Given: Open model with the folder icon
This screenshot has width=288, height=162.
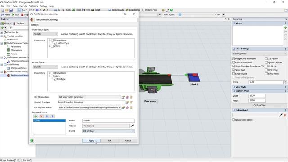Looking at the screenshot, I should pos(7,10).
